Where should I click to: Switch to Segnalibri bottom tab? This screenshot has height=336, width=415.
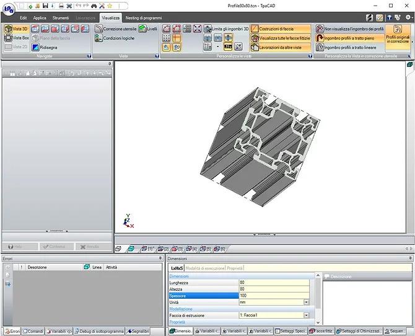pos(138,331)
